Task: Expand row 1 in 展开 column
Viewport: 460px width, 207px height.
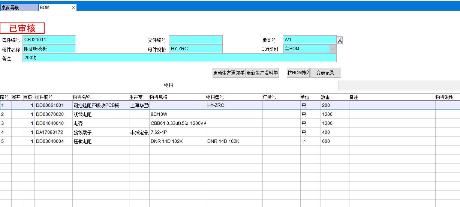Action: 17,105
